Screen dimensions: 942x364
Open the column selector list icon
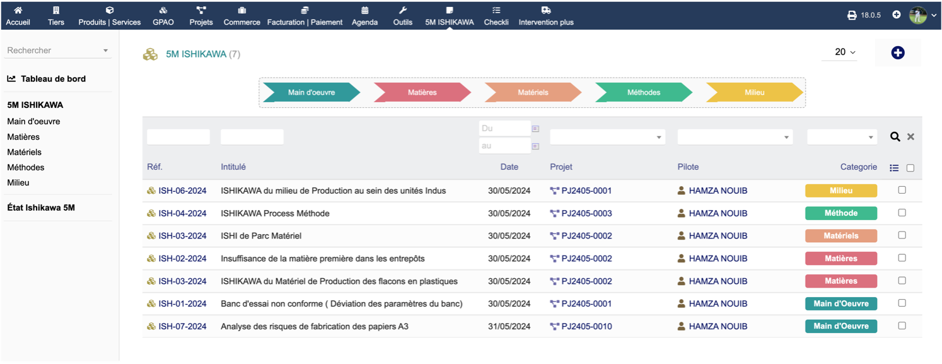(894, 168)
